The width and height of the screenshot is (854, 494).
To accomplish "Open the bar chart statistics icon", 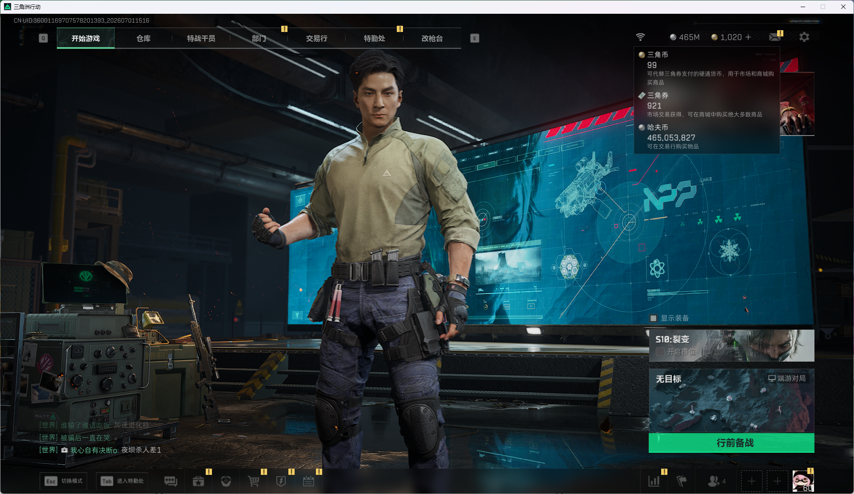I will [654, 481].
